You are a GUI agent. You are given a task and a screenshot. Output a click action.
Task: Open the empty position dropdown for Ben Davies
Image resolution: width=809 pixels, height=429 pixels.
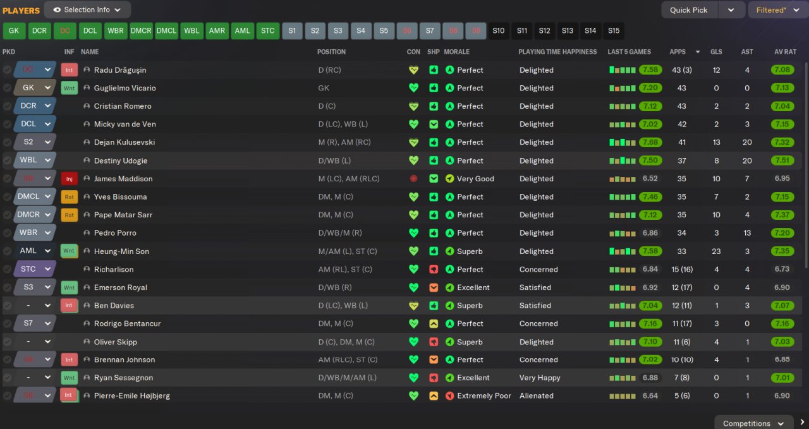click(35, 305)
